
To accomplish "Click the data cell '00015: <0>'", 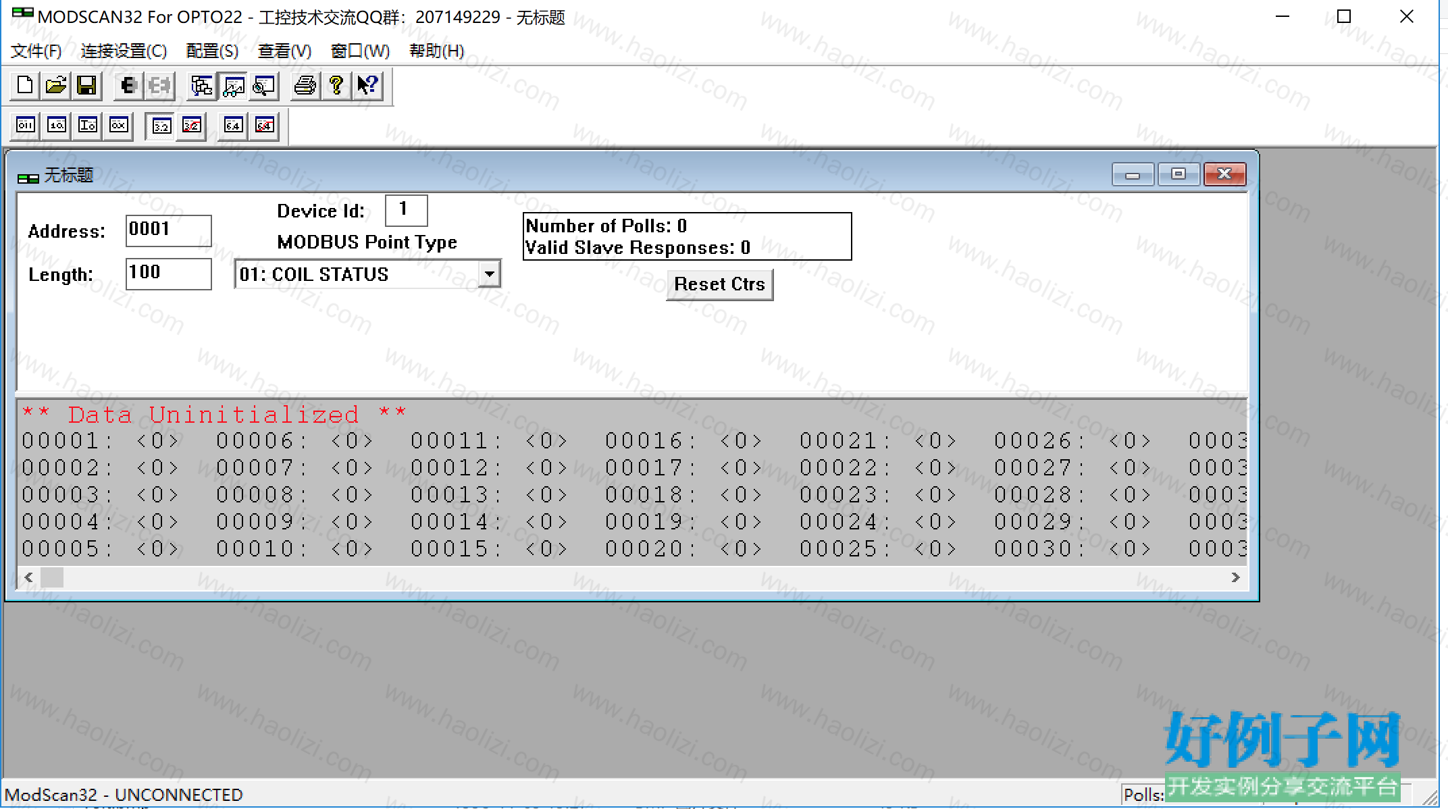I will pos(489,549).
